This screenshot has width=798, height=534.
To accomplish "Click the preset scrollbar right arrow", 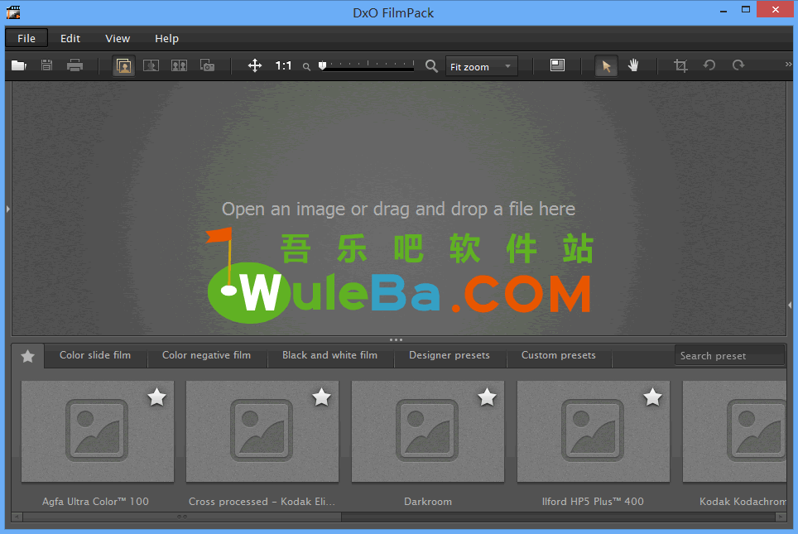I will [781, 517].
